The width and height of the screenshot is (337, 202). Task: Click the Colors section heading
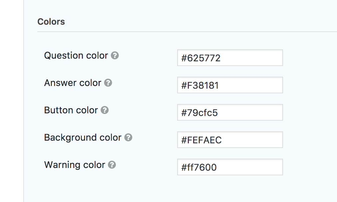[51, 22]
